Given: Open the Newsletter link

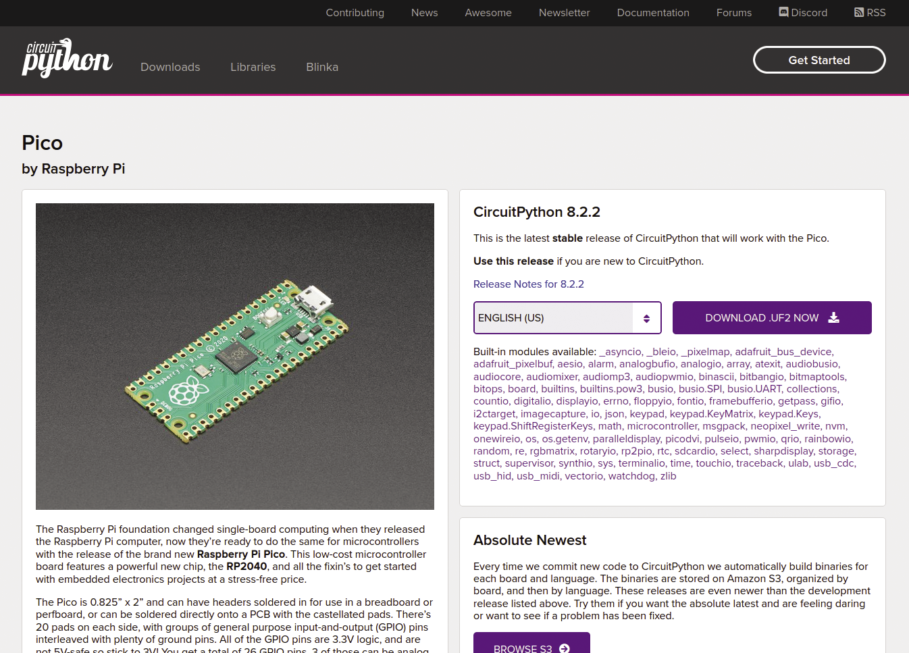Looking at the screenshot, I should [564, 12].
